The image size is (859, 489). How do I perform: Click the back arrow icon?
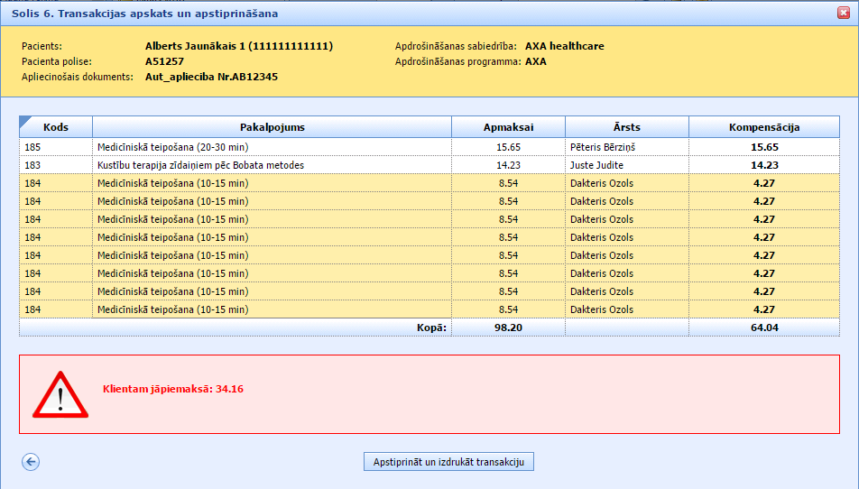pyautogui.click(x=31, y=462)
